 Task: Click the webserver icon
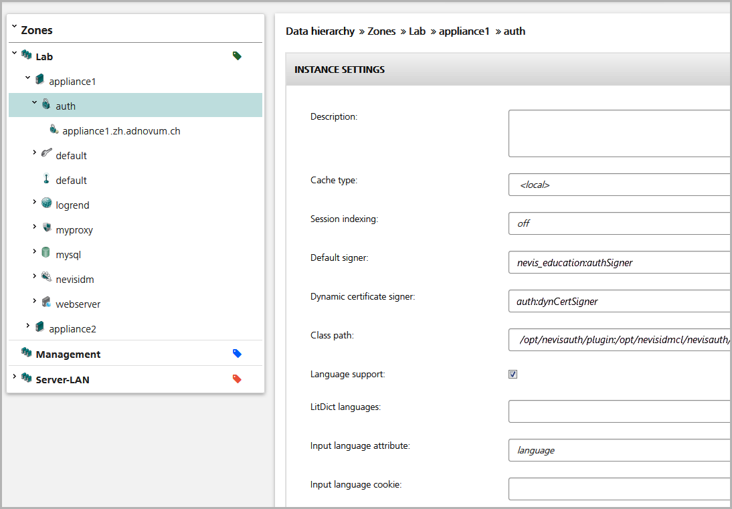click(46, 302)
